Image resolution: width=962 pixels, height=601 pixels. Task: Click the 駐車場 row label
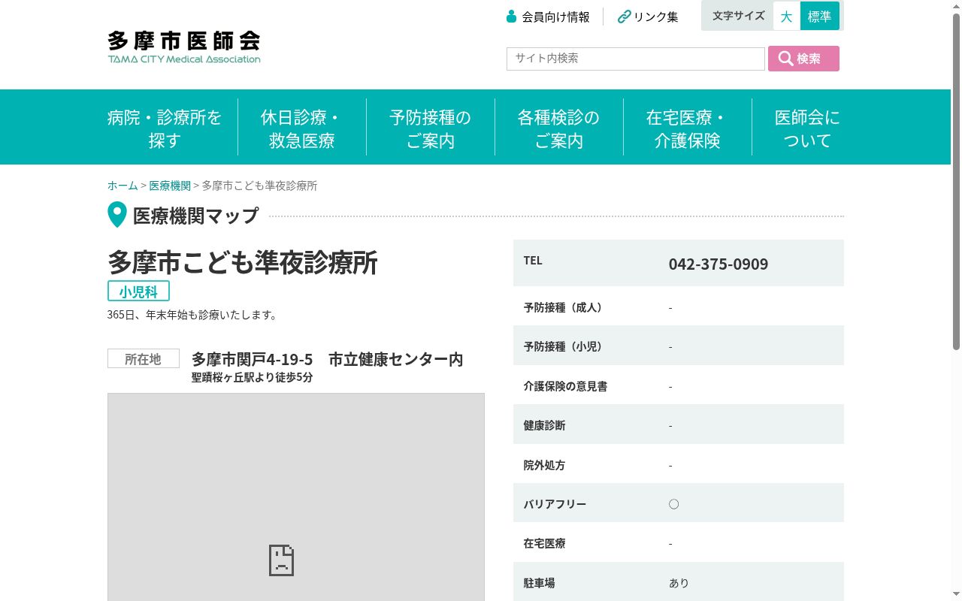pos(539,583)
